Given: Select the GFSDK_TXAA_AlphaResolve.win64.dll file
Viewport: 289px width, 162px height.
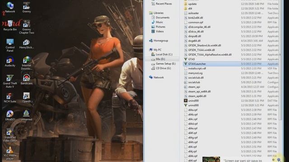Looking at the screenshot, I should click(208, 54).
